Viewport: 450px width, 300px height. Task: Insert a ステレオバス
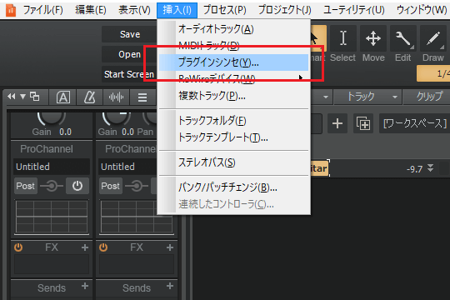point(233,162)
